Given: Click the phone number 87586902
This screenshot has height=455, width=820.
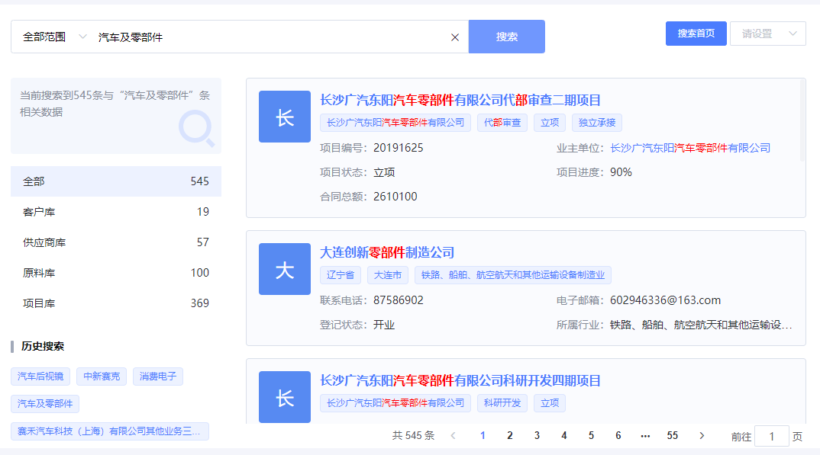Looking at the screenshot, I should pos(399,300).
